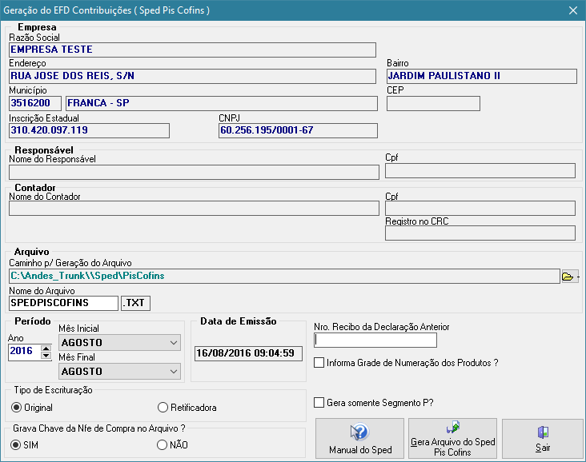Click the Bairro field JARDIM PAULISTANO II

click(x=482, y=76)
